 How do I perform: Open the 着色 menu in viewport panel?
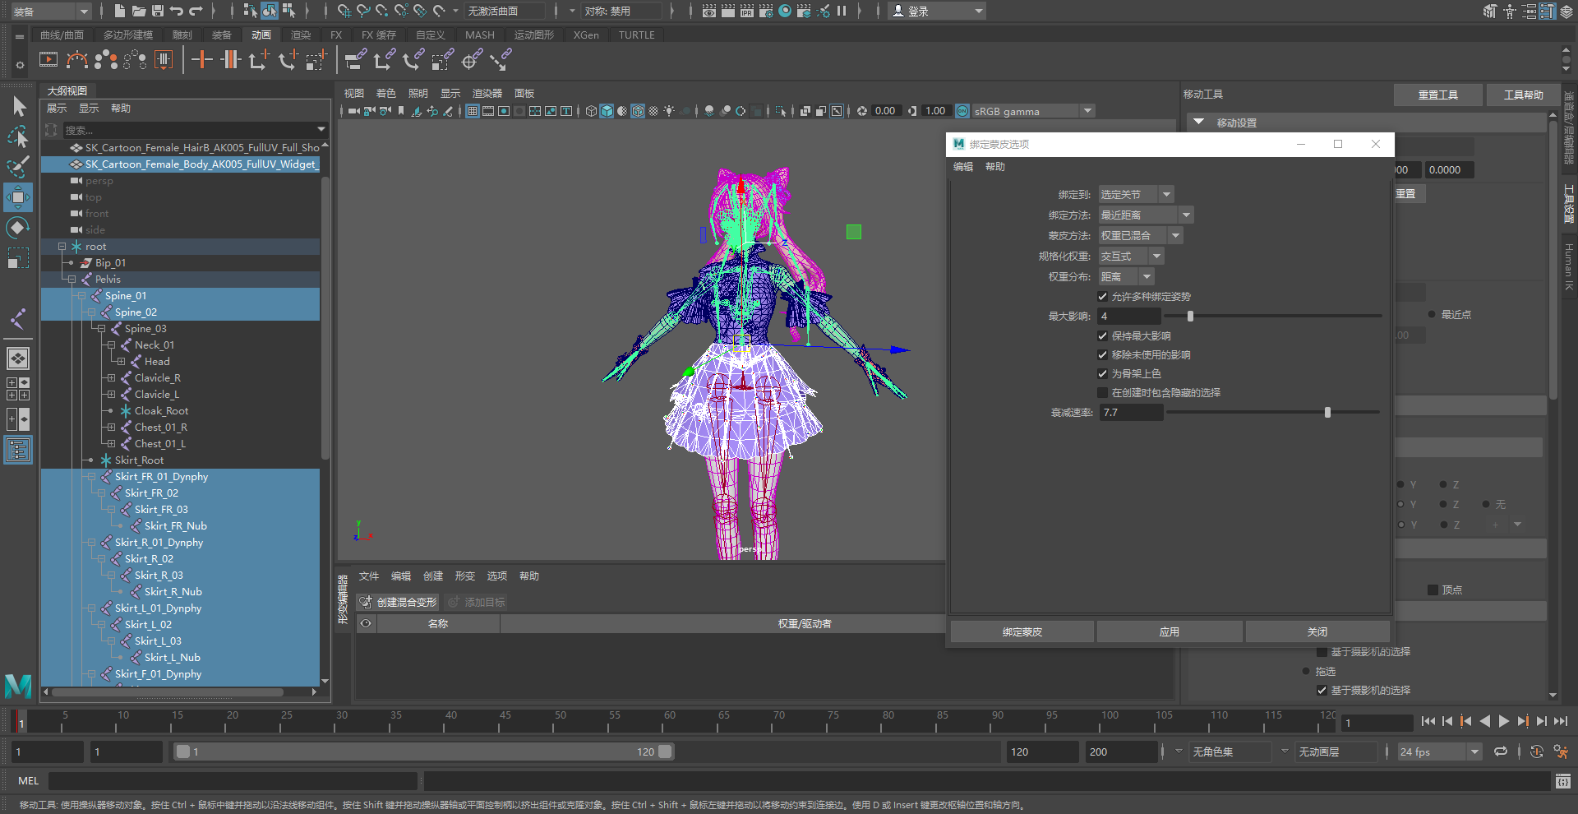click(386, 94)
